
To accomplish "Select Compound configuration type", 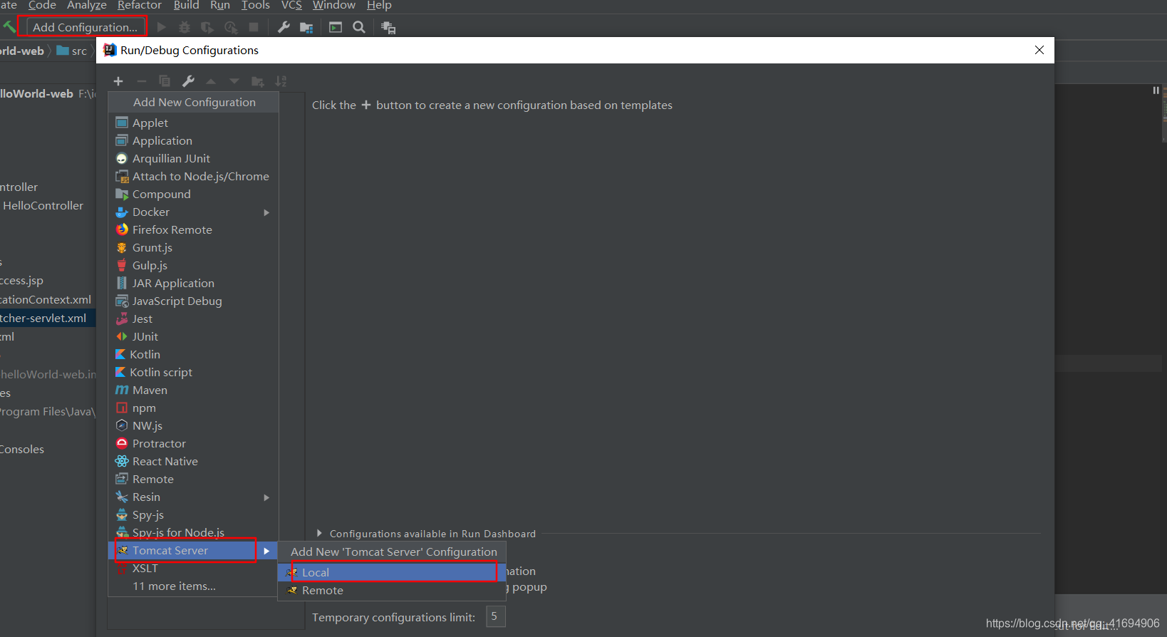I will click(x=192, y=194).
